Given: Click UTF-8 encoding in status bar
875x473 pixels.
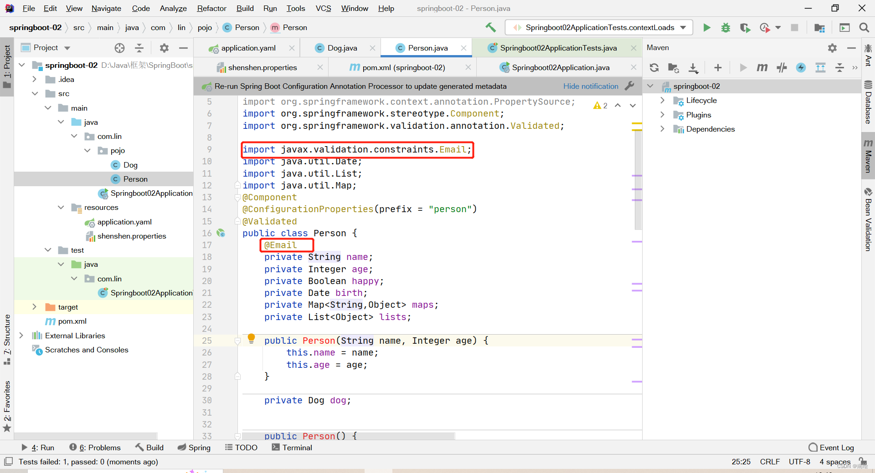Looking at the screenshot, I should coord(799,462).
